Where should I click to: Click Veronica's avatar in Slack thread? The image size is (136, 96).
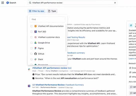(x=33, y=78)
